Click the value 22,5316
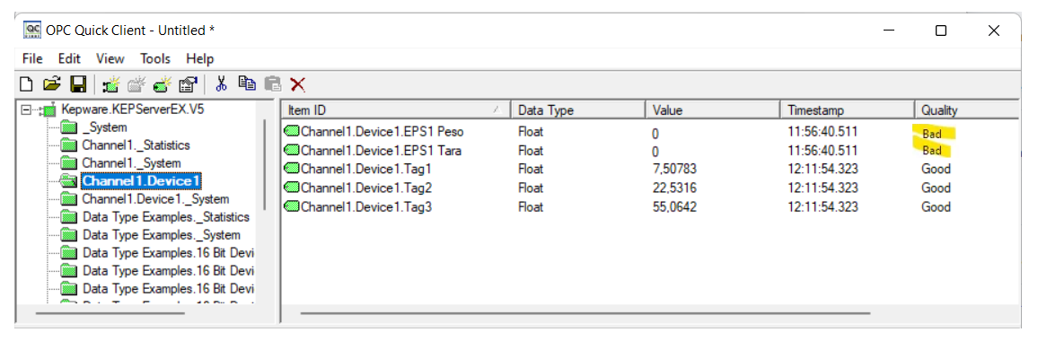The height and width of the screenshot is (341, 1038). point(674,188)
